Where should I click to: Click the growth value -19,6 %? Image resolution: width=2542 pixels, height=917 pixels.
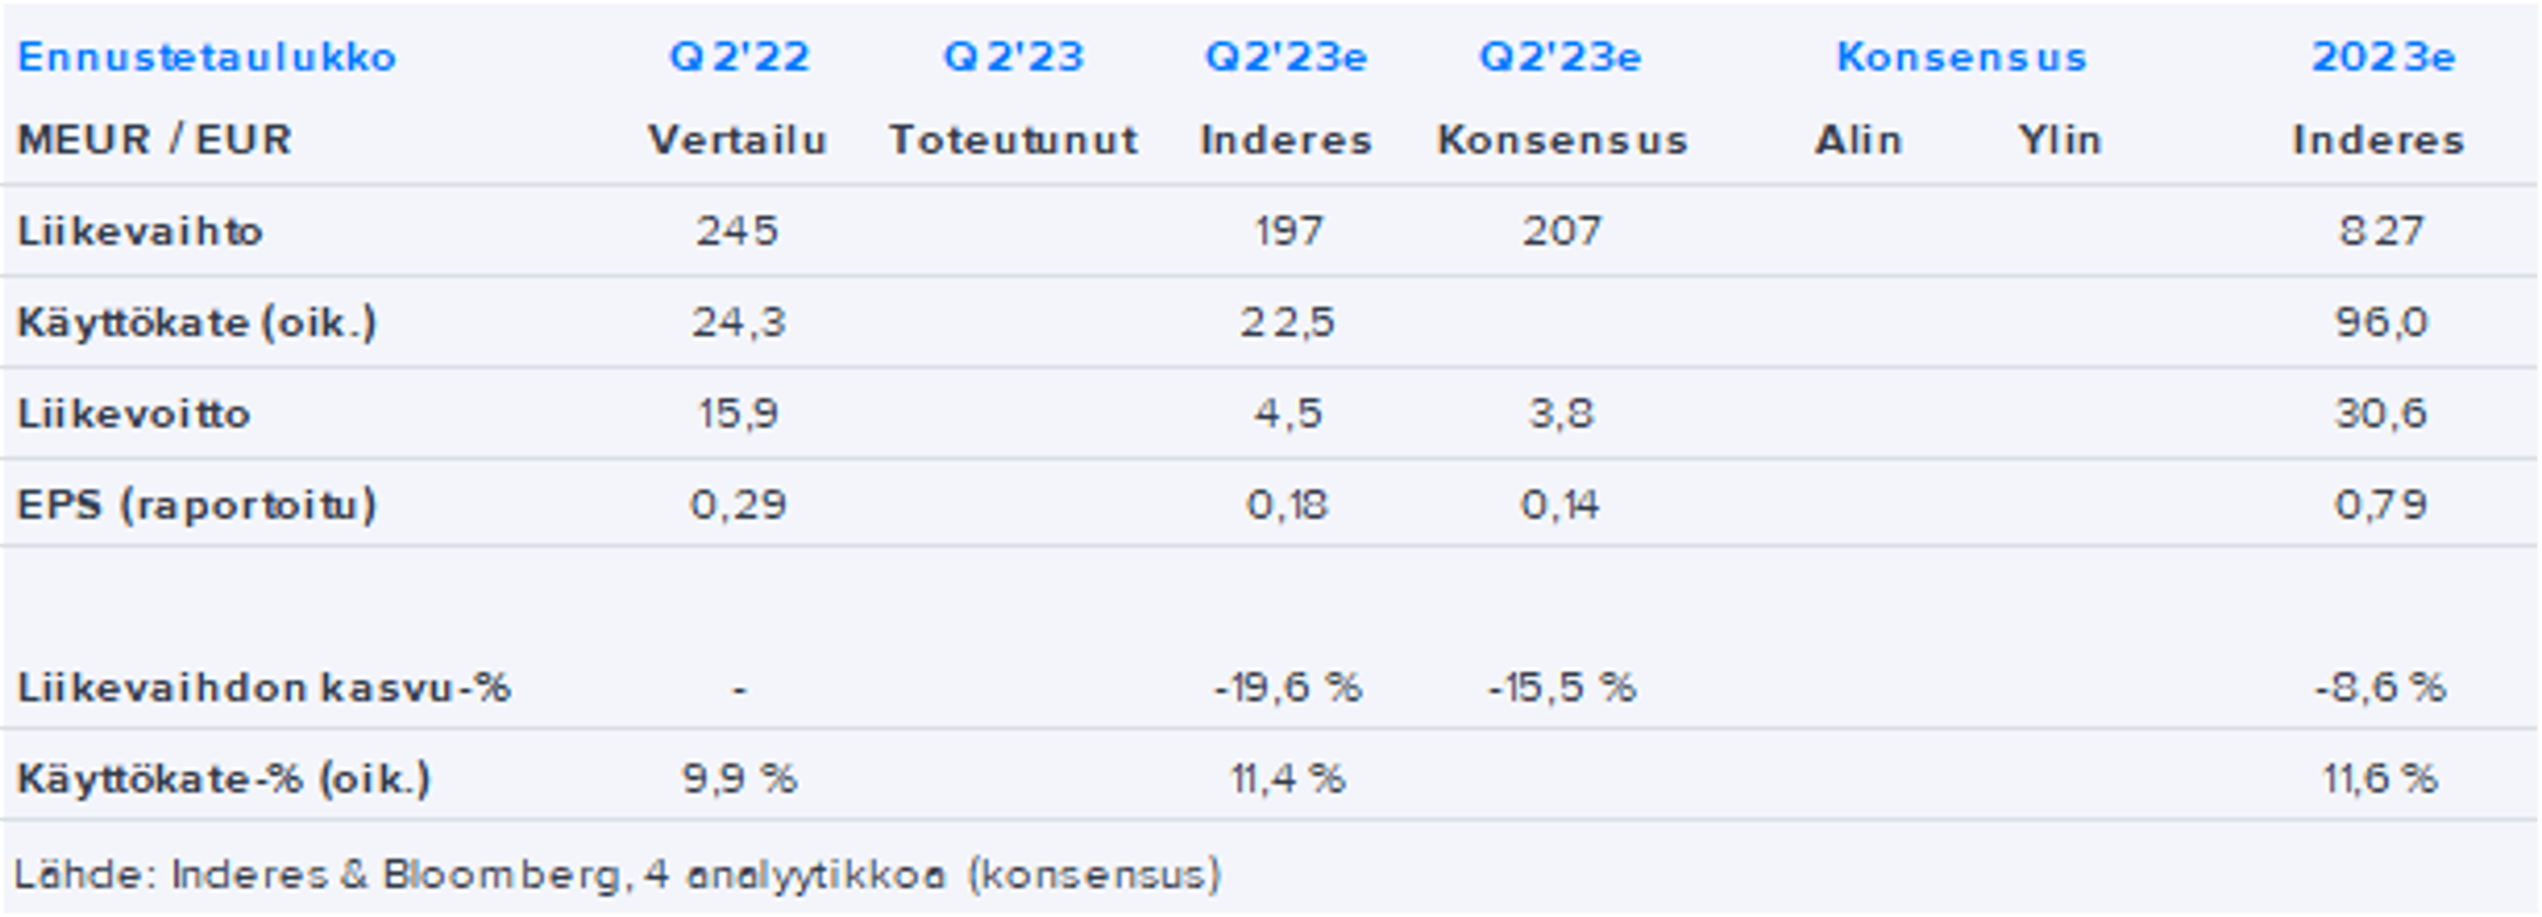pyautogui.click(x=1288, y=687)
